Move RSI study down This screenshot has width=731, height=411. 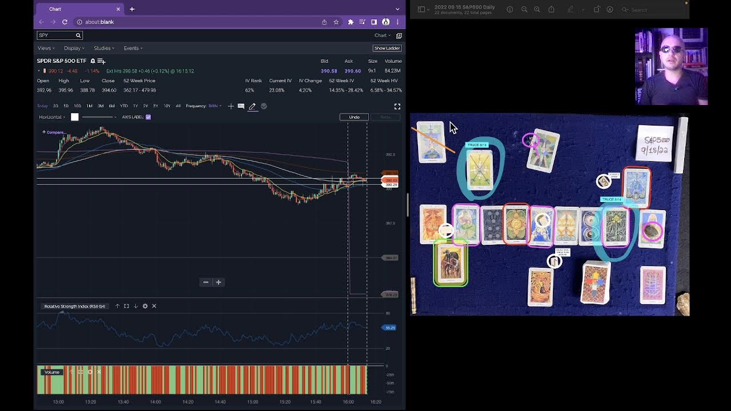(x=135, y=306)
